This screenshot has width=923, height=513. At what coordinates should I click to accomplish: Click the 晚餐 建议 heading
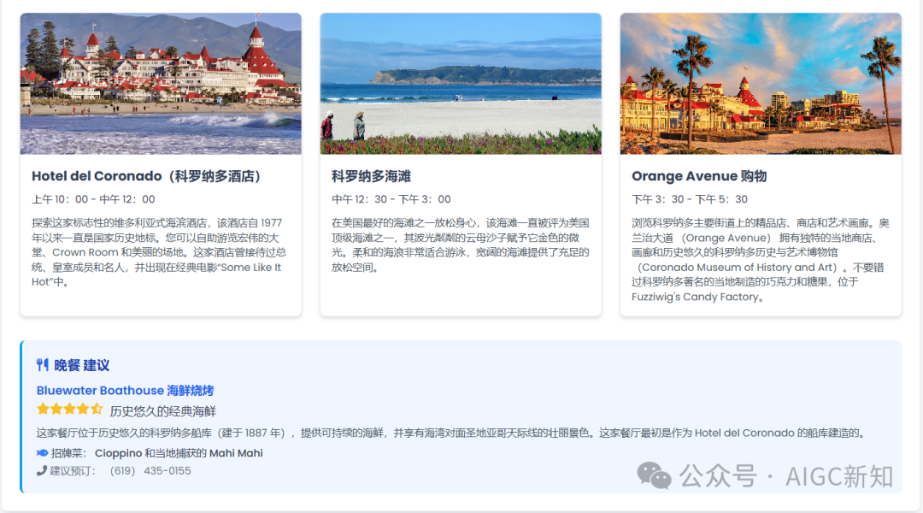[82, 365]
